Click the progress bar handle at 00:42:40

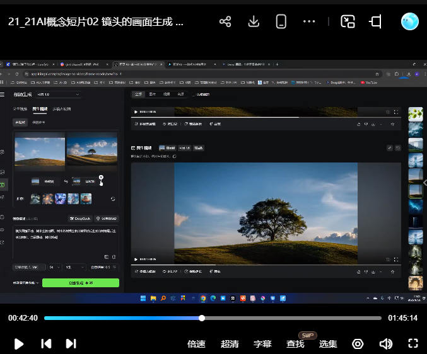(x=202, y=318)
